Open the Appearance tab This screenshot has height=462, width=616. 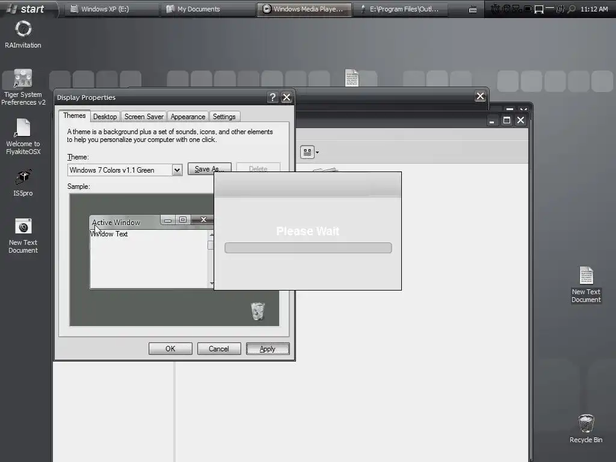pos(188,117)
